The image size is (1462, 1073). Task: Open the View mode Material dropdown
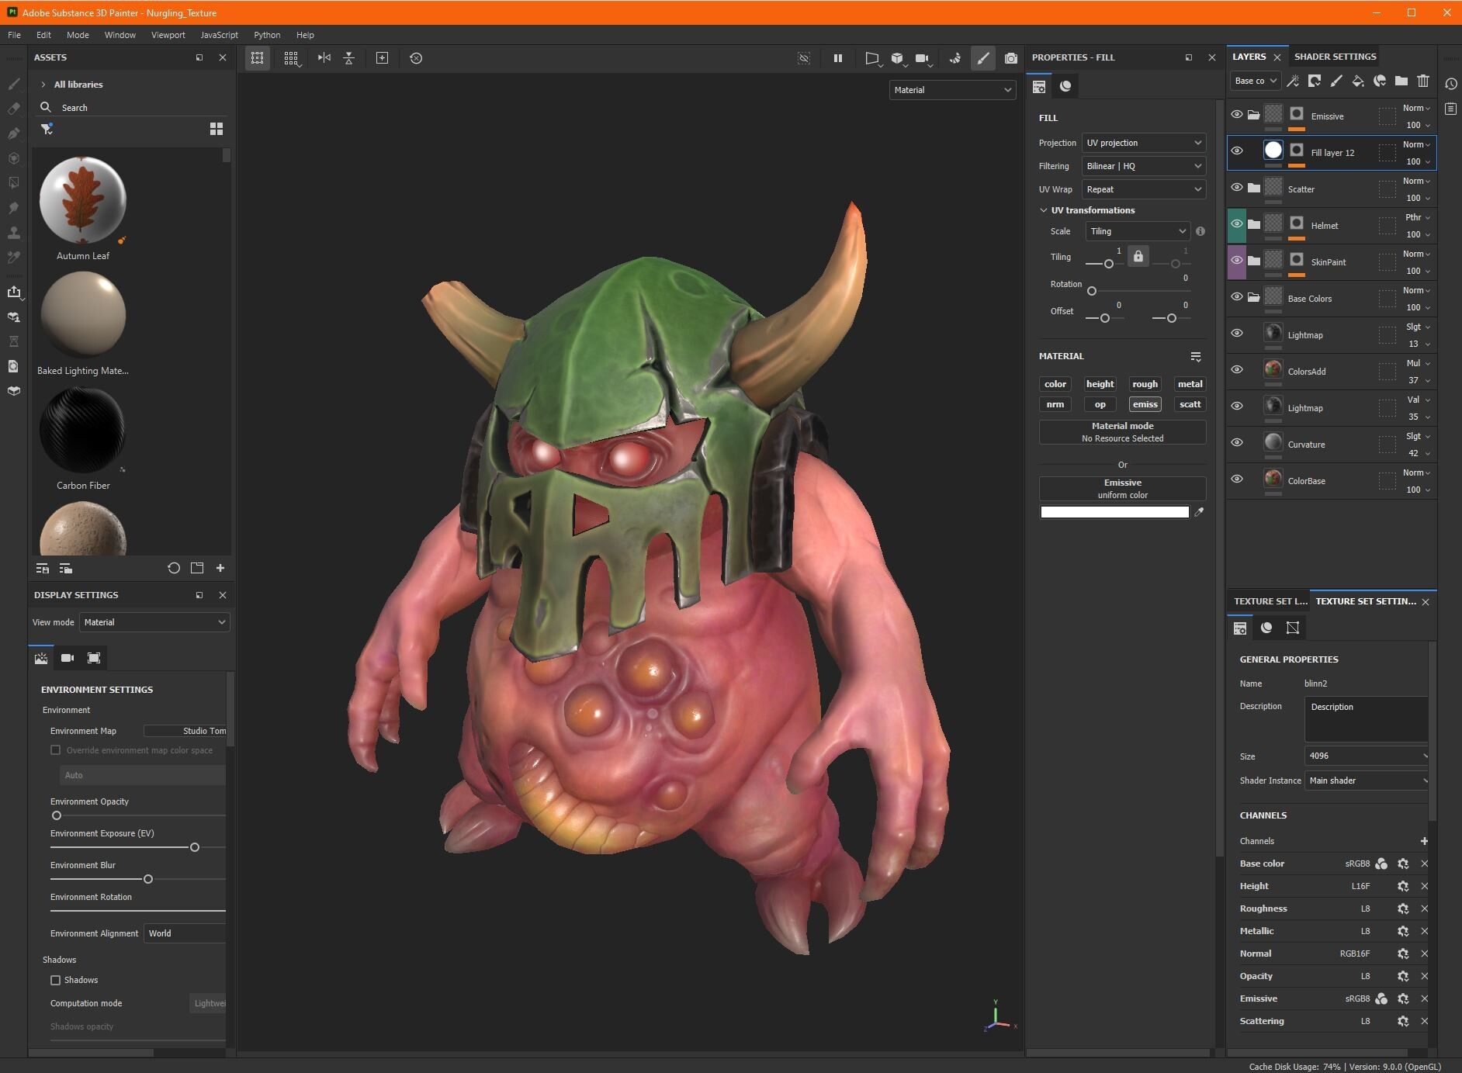click(154, 622)
